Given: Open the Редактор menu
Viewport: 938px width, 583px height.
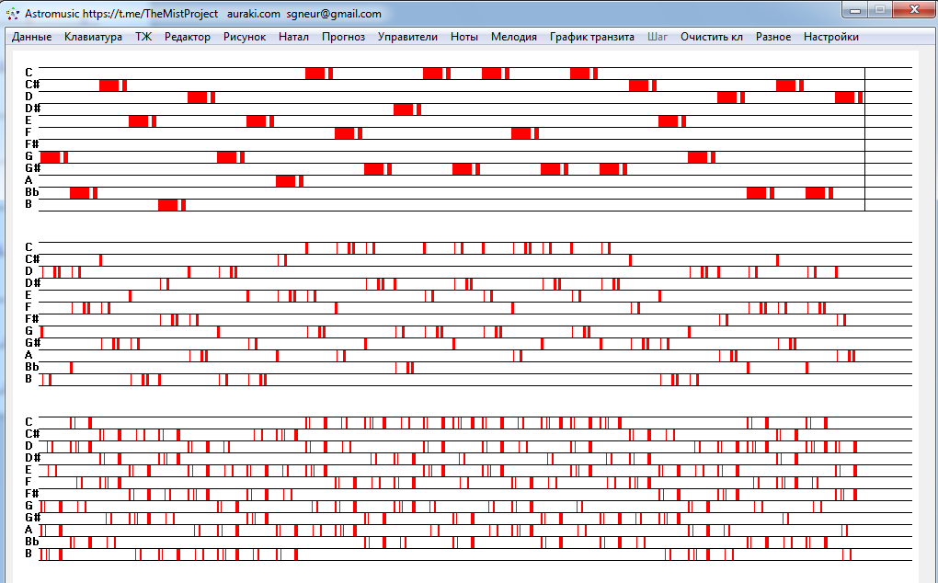Looking at the screenshot, I should [x=188, y=37].
